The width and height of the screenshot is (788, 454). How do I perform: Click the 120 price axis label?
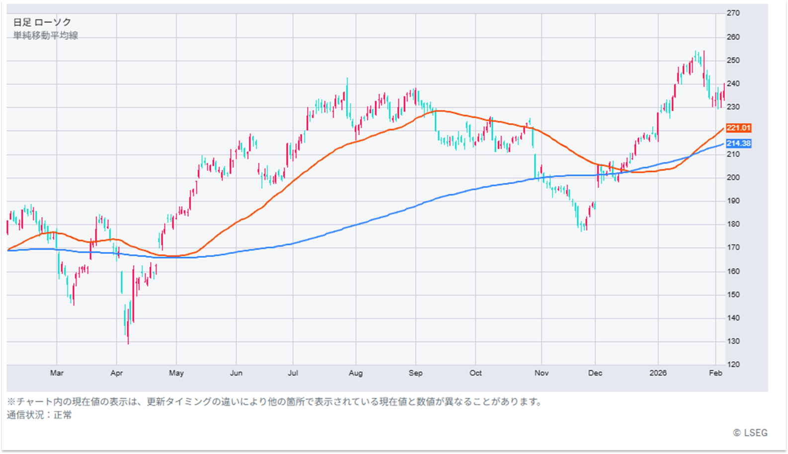pos(733,365)
